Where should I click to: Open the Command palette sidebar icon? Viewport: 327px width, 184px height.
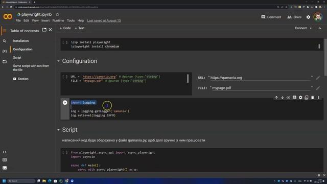(x=5, y=160)
